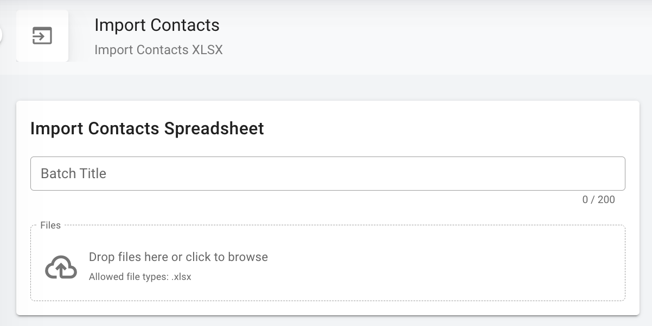Click the 0 / 200 character counter
The image size is (652, 326).
pyautogui.click(x=598, y=200)
